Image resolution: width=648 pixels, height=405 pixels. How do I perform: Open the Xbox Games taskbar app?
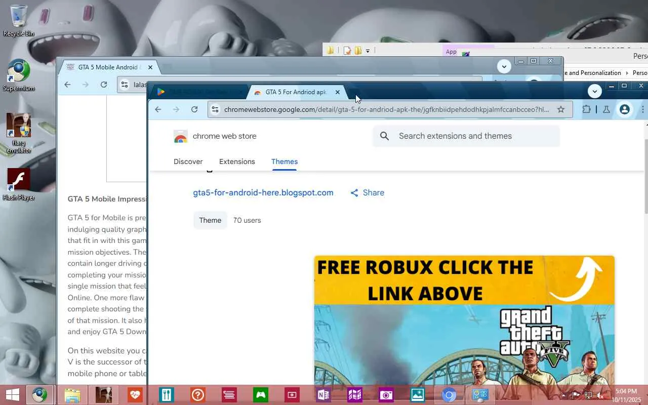click(x=260, y=395)
